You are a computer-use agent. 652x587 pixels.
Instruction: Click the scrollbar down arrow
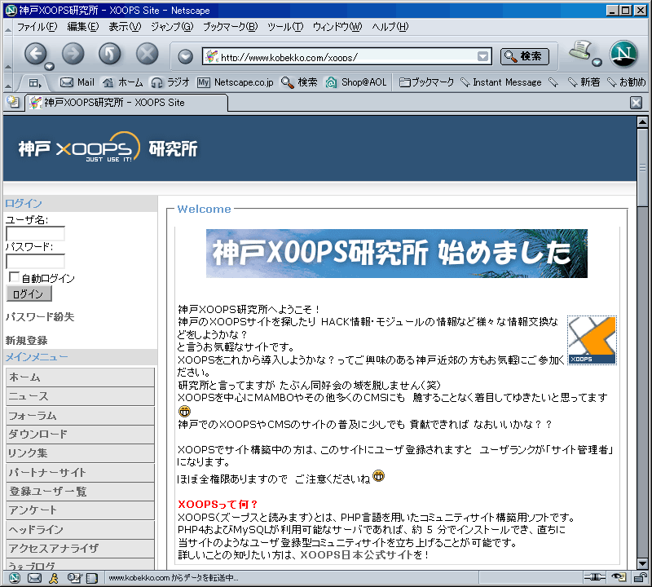642,563
